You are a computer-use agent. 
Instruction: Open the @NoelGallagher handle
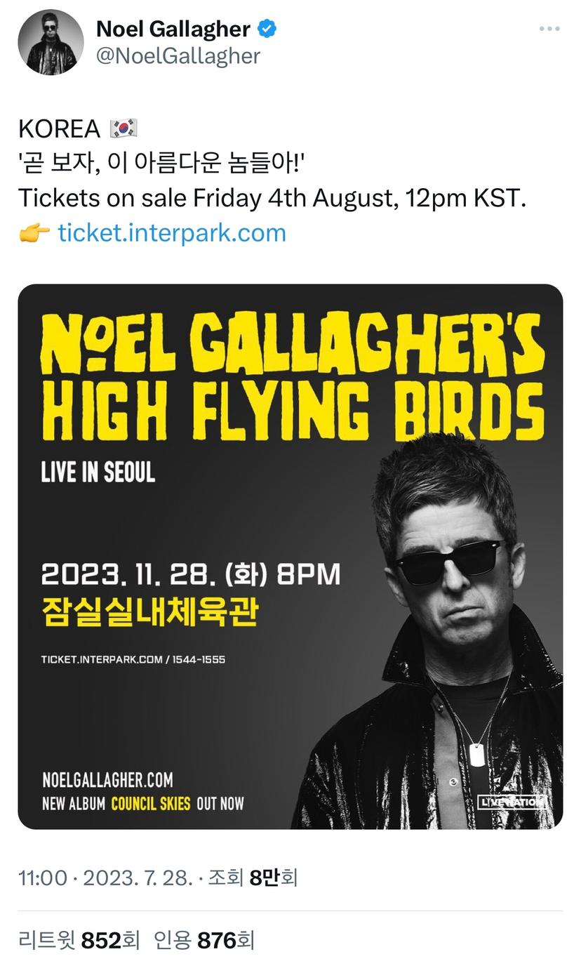(x=178, y=57)
